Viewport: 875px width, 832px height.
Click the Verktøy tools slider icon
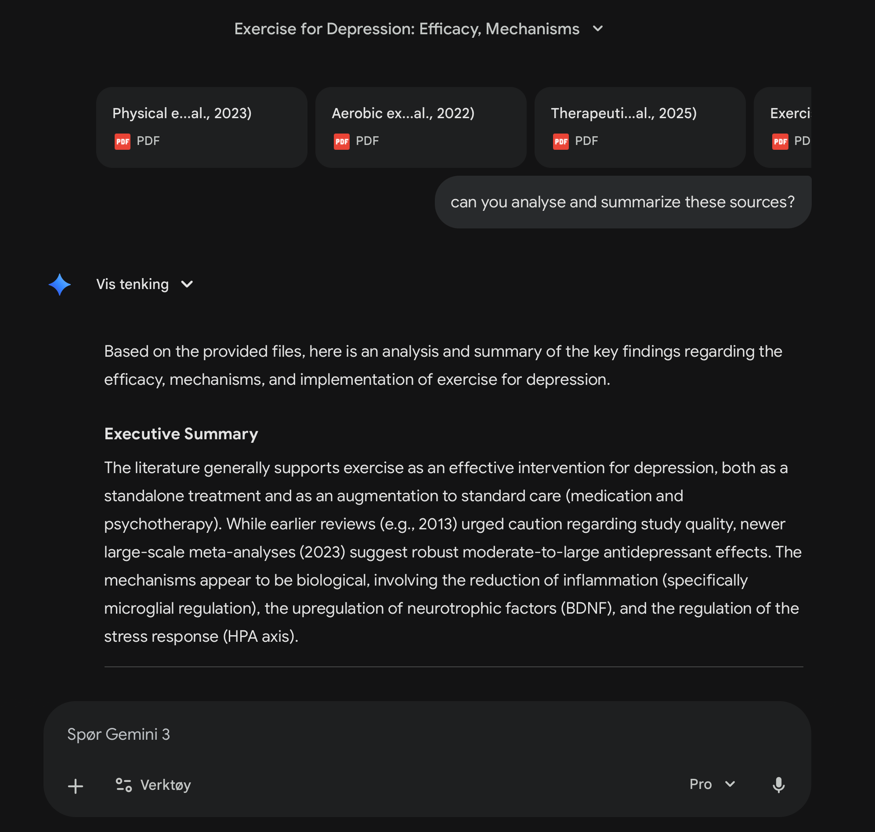(x=124, y=785)
